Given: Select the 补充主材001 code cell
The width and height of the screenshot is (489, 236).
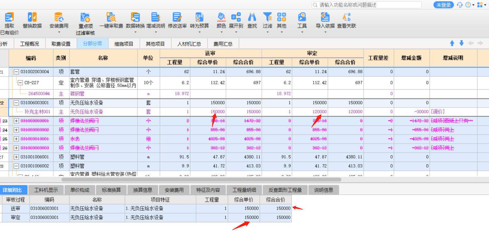Looking at the screenshot, I should (31, 112).
